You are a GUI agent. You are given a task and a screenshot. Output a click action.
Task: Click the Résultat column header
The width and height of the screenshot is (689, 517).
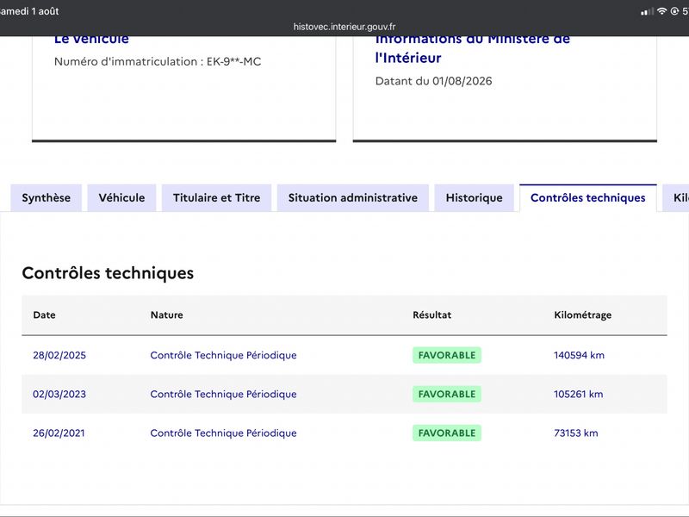(x=432, y=315)
